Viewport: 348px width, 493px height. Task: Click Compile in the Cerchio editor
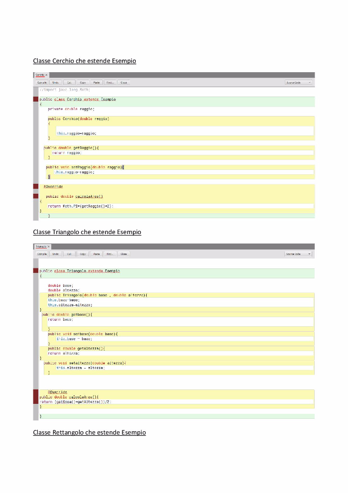(x=42, y=83)
